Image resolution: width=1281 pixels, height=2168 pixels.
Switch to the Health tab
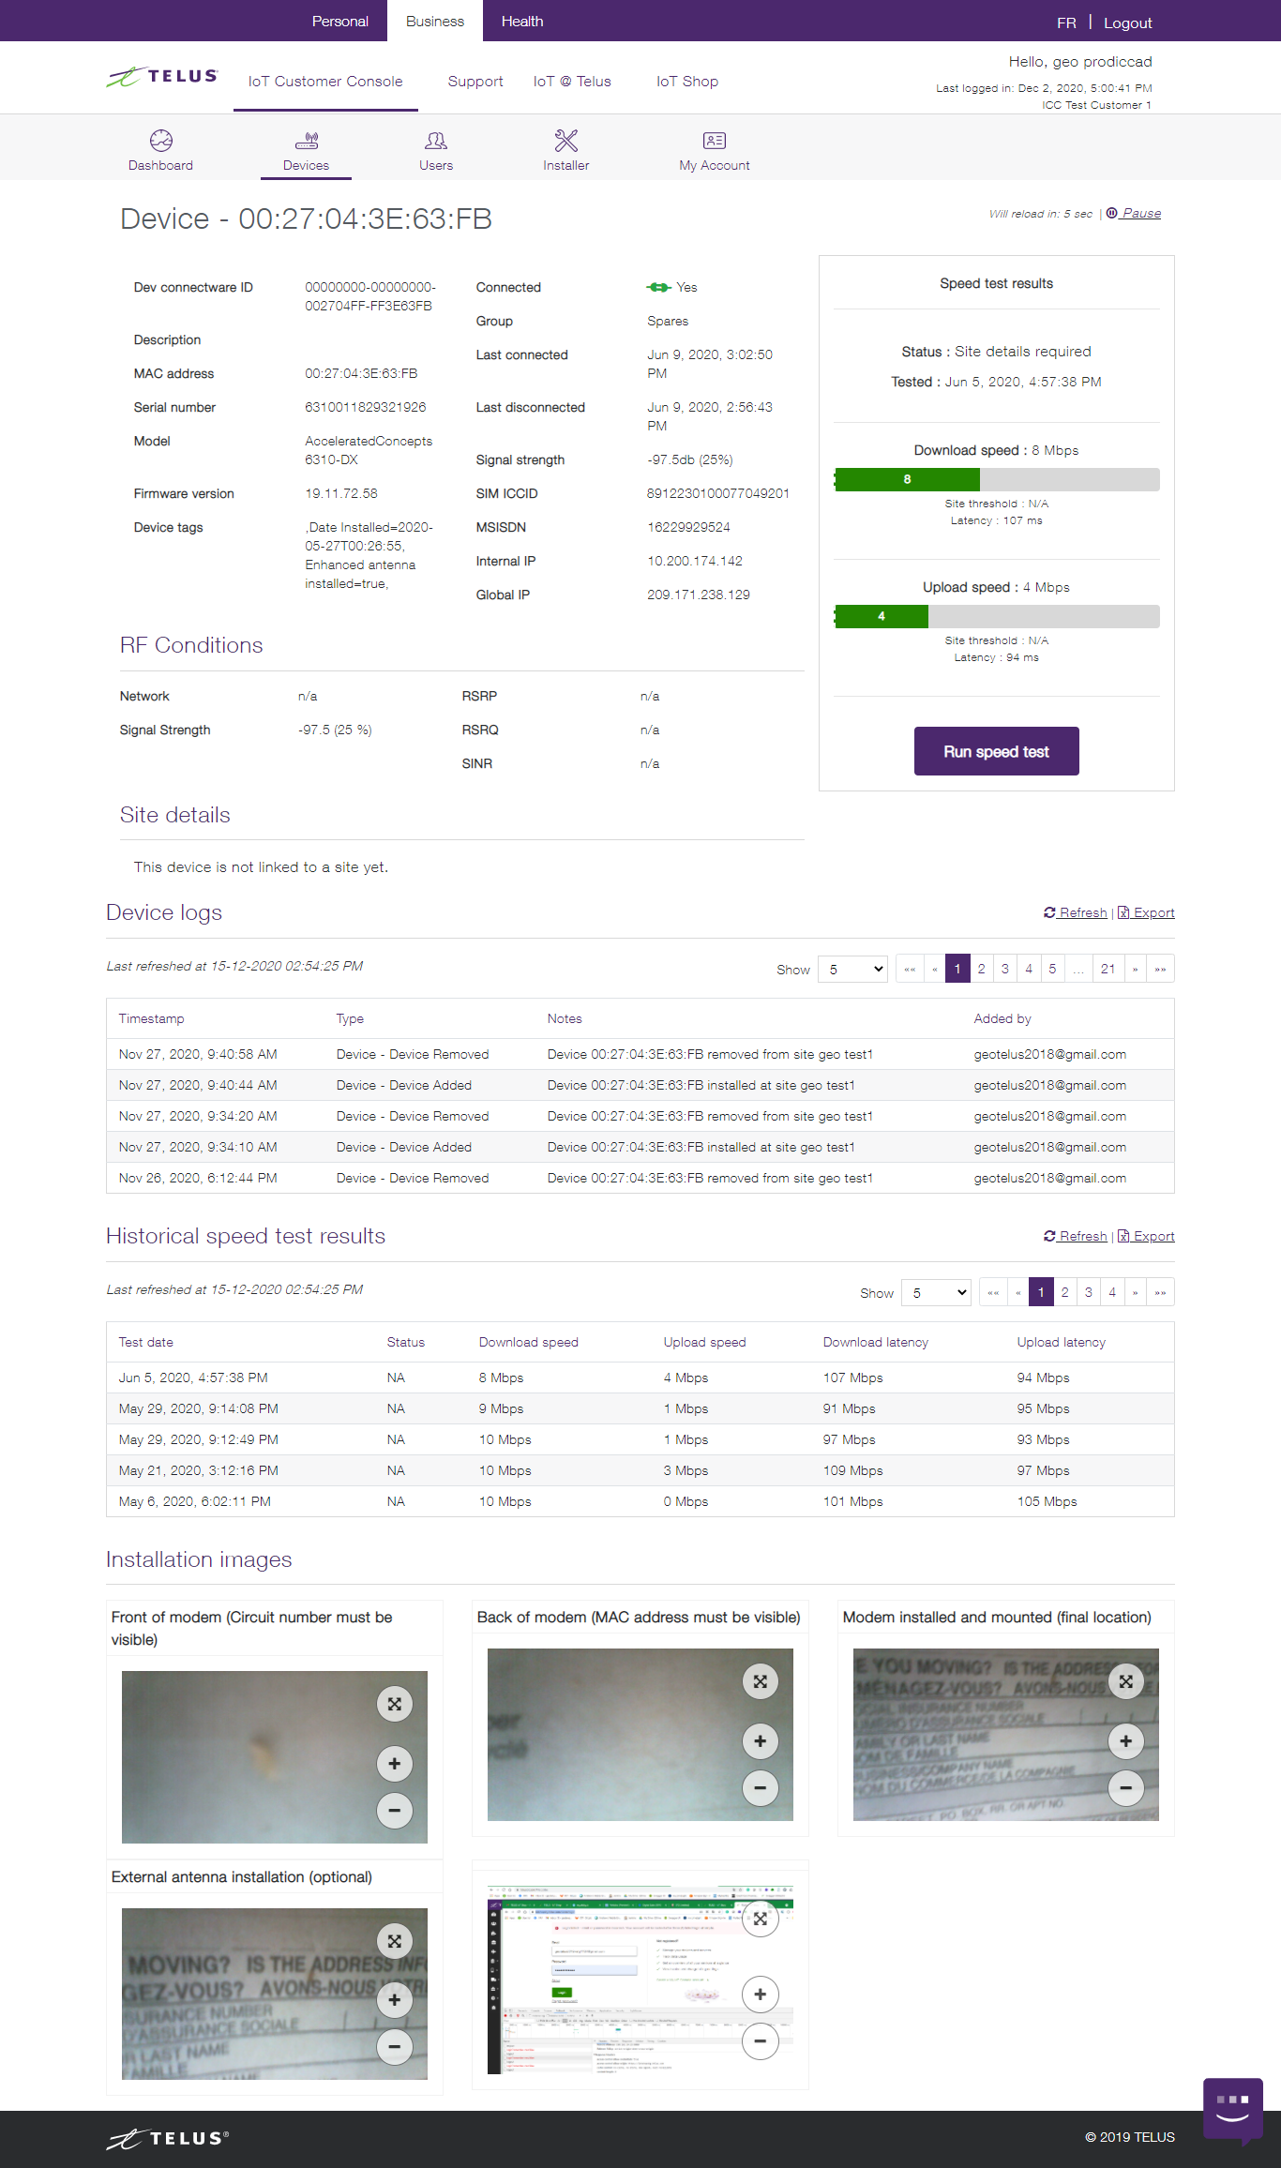tap(522, 21)
